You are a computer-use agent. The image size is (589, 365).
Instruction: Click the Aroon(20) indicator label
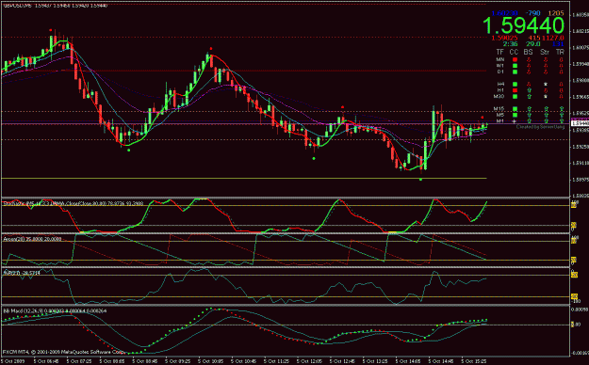tap(32, 239)
